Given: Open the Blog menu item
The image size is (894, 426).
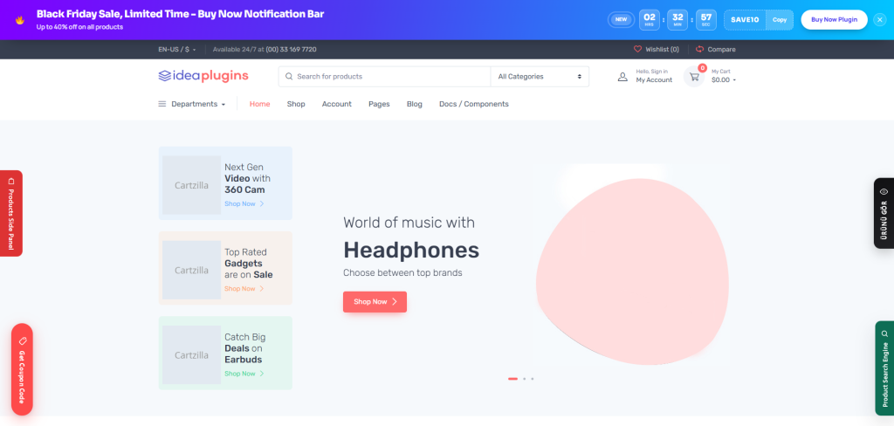Looking at the screenshot, I should pos(415,104).
